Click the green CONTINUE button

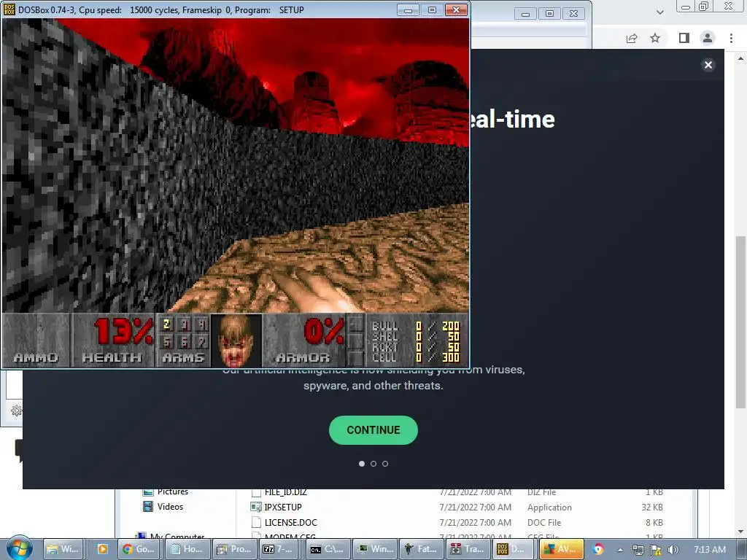[x=373, y=430]
